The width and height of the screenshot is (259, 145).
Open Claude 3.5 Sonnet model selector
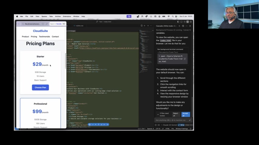point(169,125)
